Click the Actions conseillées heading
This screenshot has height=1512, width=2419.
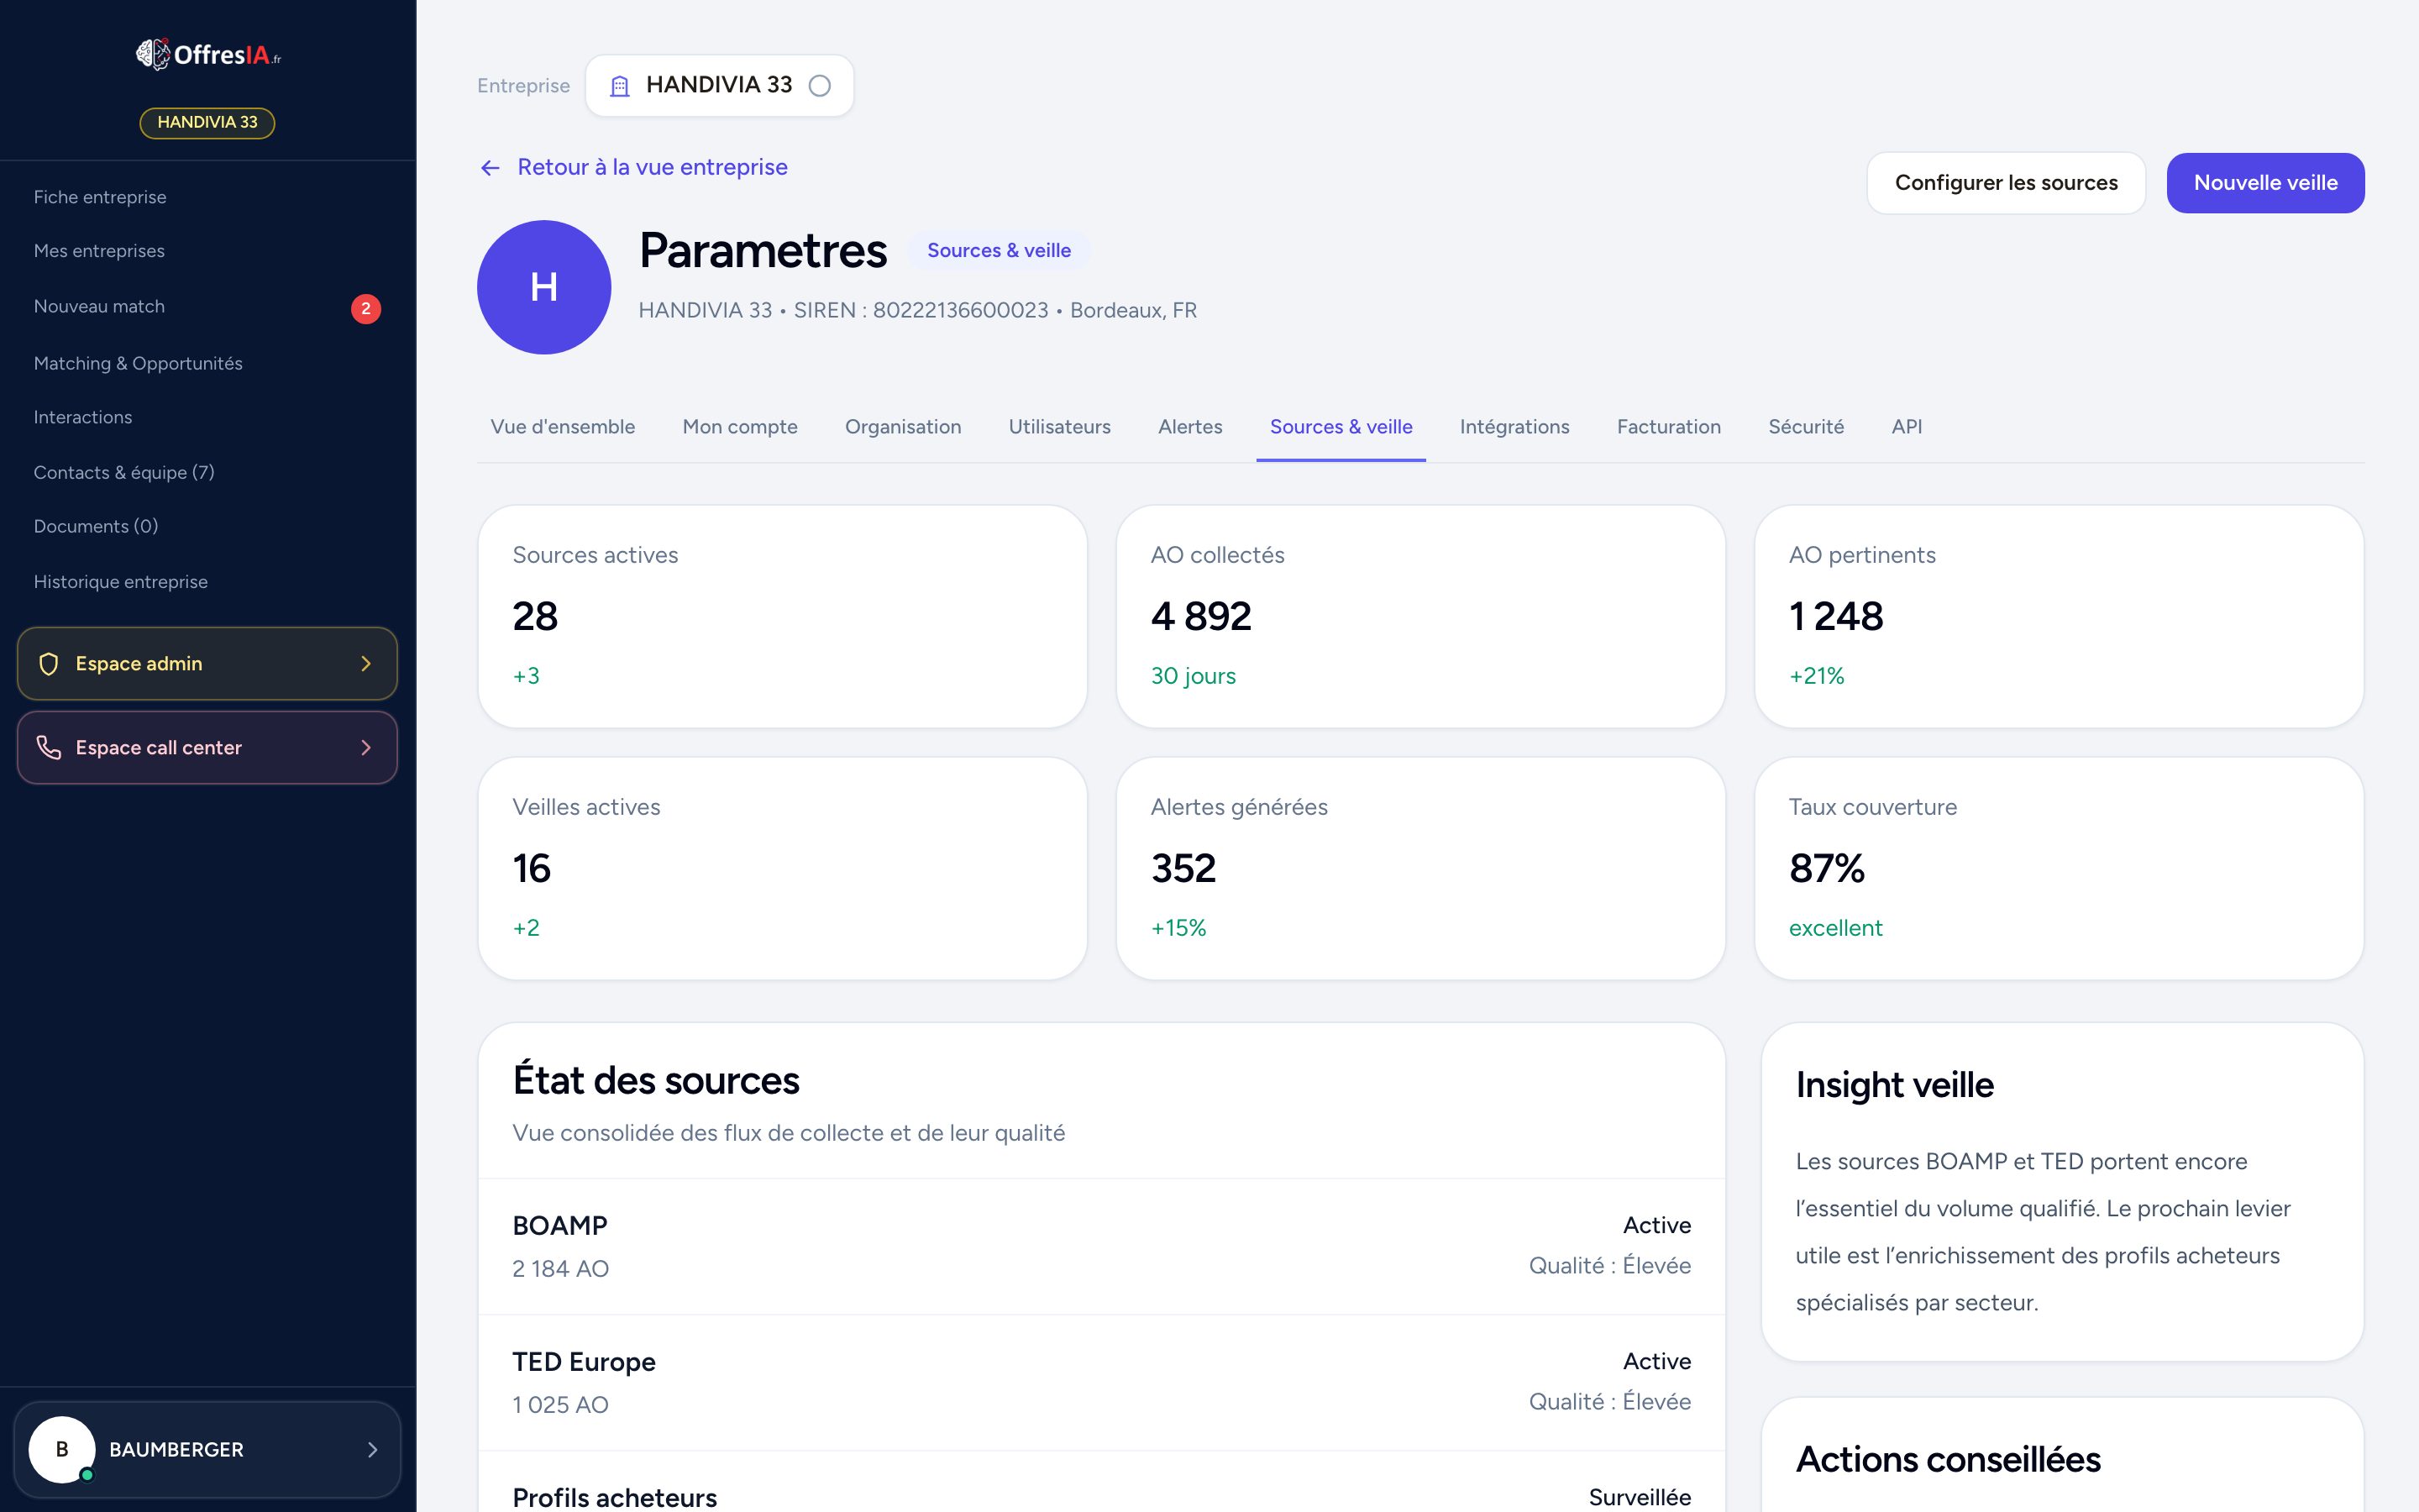click(x=1948, y=1460)
